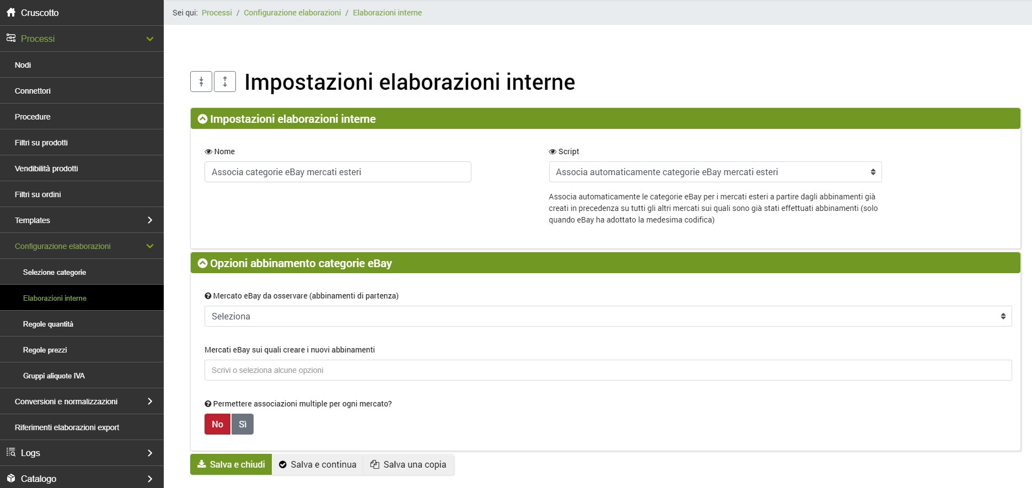Click Configurazione elaborazioni breadcrumb link
This screenshot has width=1032, height=488.
pyautogui.click(x=292, y=13)
